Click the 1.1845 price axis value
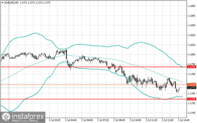 (x=192, y=16)
